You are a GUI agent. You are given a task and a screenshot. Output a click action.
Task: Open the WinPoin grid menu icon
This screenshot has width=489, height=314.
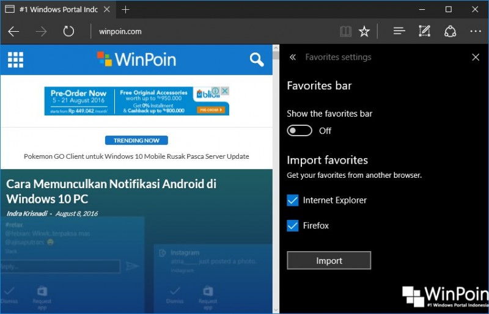[16, 59]
